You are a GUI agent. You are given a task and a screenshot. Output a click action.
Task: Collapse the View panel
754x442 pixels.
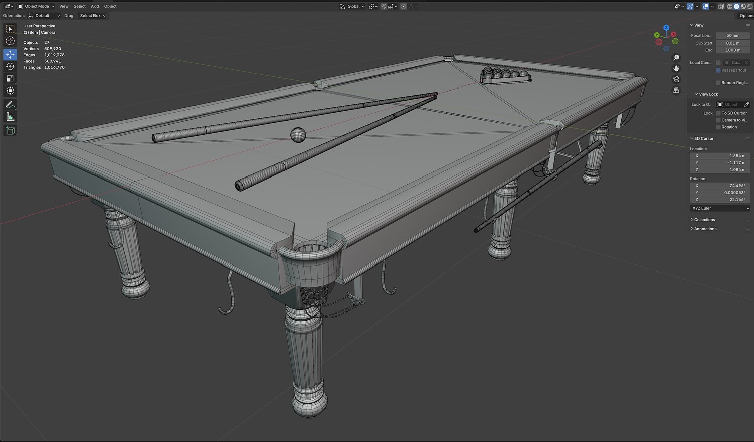tap(697, 25)
